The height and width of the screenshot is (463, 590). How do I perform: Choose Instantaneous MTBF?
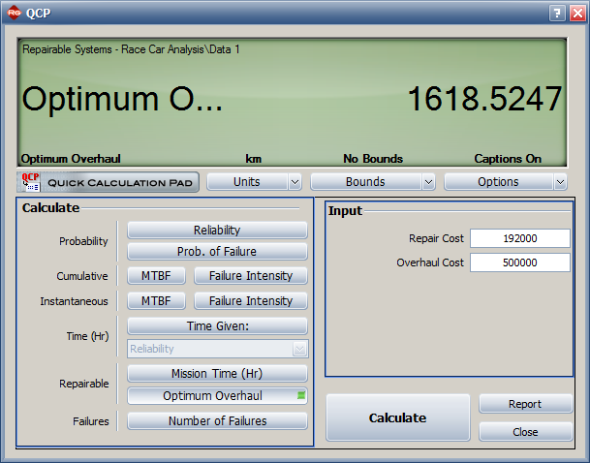(x=156, y=301)
